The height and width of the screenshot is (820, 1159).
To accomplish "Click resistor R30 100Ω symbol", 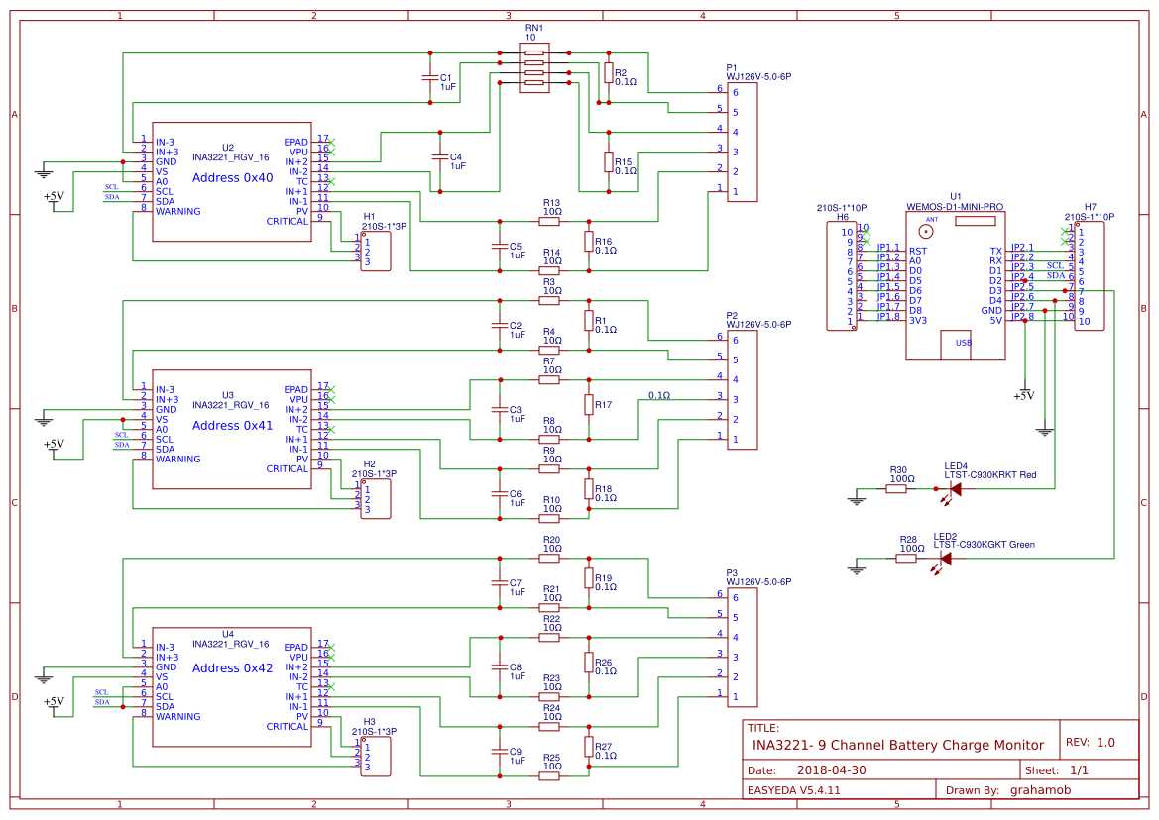I will click(896, 488).
